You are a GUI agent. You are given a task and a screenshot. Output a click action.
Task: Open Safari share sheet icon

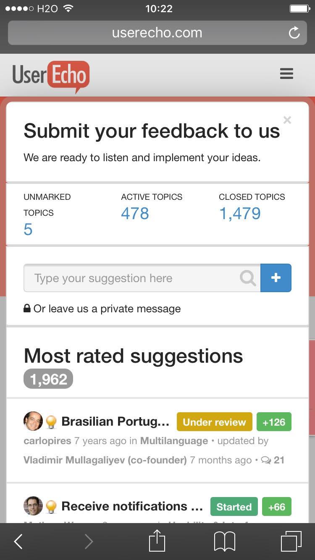coord(157,541)
